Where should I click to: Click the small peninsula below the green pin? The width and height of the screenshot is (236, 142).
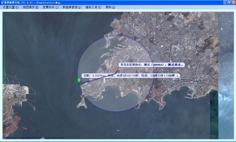pos(82,102)
